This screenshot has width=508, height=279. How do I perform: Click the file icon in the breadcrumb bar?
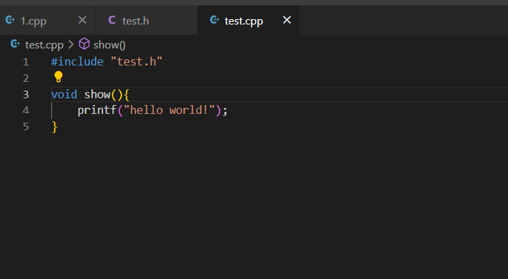click(x=15, y=44)
